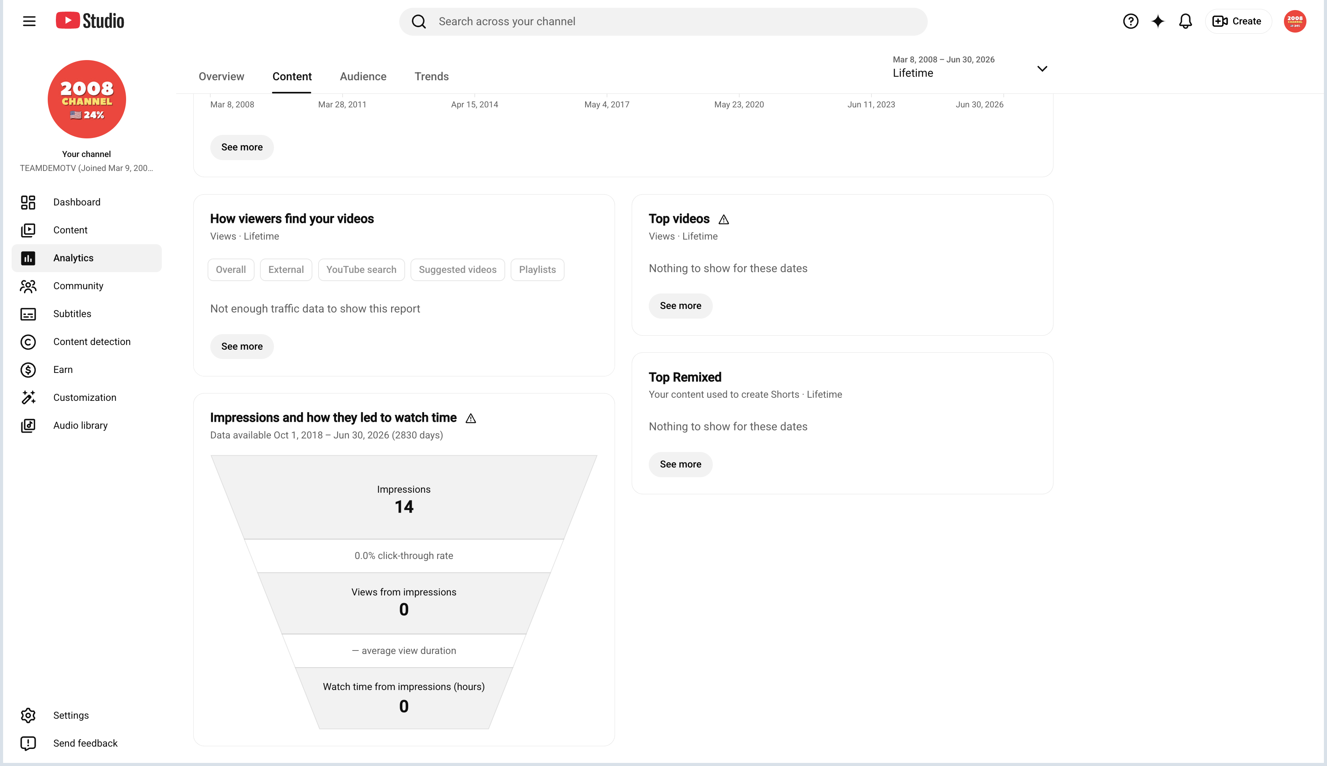Image resolution: width=1327 pixels, height=766 pixels.
Task: Click See more in How viewers find videos
Action: (242, 346)
